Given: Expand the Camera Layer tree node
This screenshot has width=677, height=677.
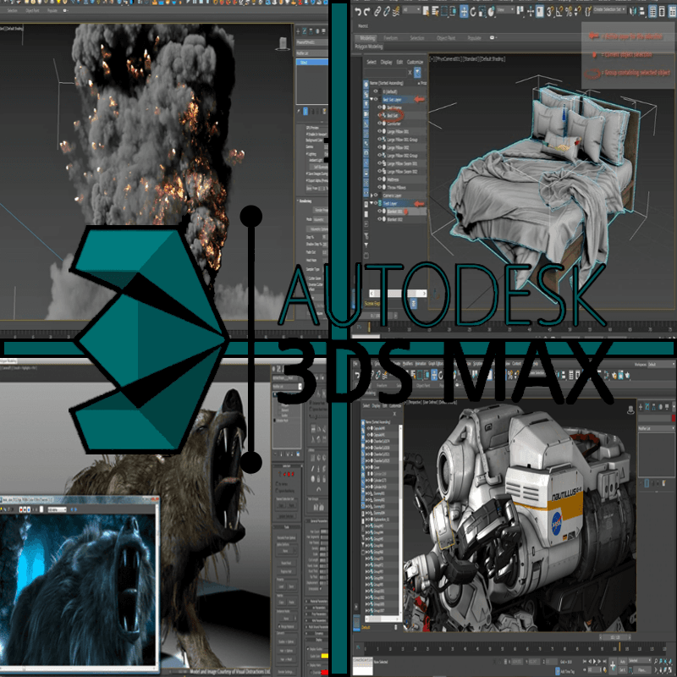Looking at the screenshot, I should (372, 195).
